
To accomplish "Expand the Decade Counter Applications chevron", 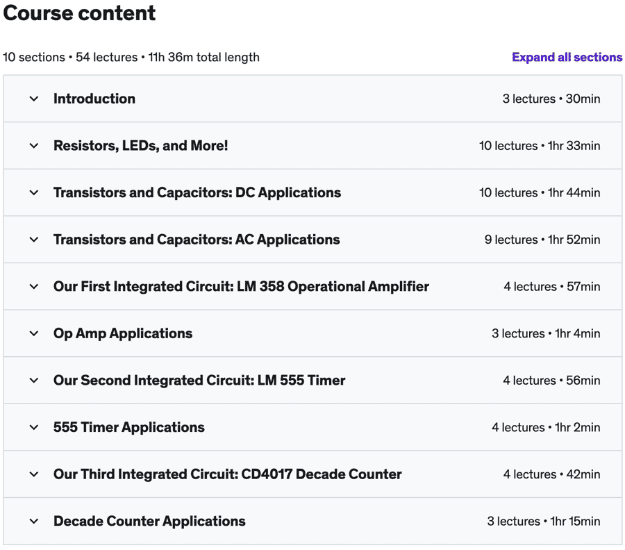I will 34,521.
